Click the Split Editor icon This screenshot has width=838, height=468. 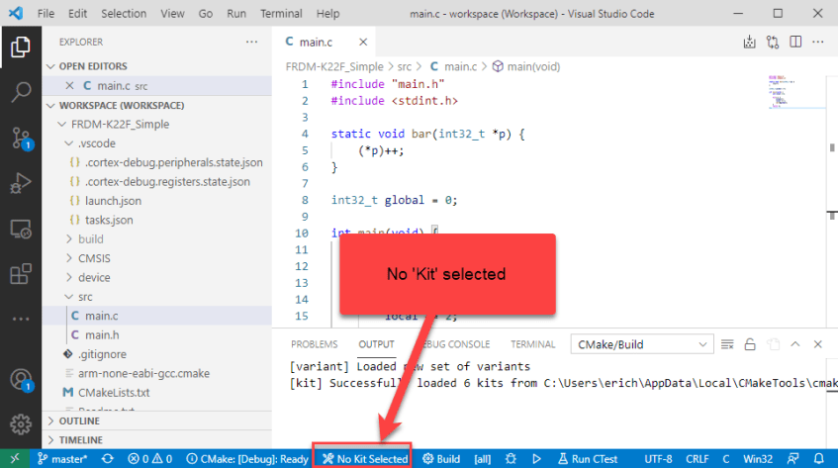792,42
